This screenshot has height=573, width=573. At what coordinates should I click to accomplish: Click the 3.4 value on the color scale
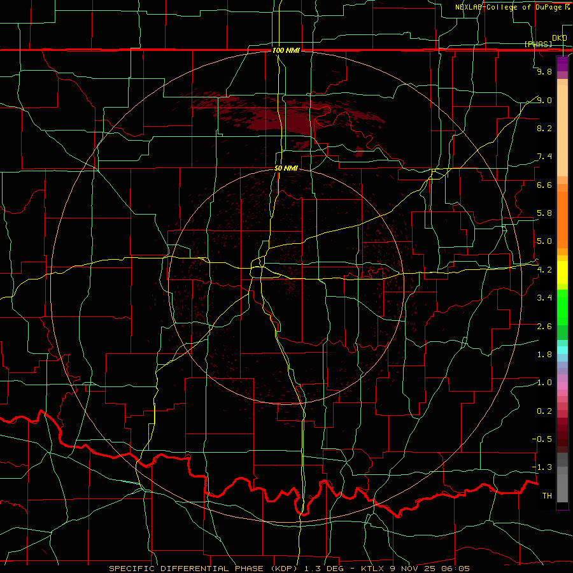coord(544,298)
